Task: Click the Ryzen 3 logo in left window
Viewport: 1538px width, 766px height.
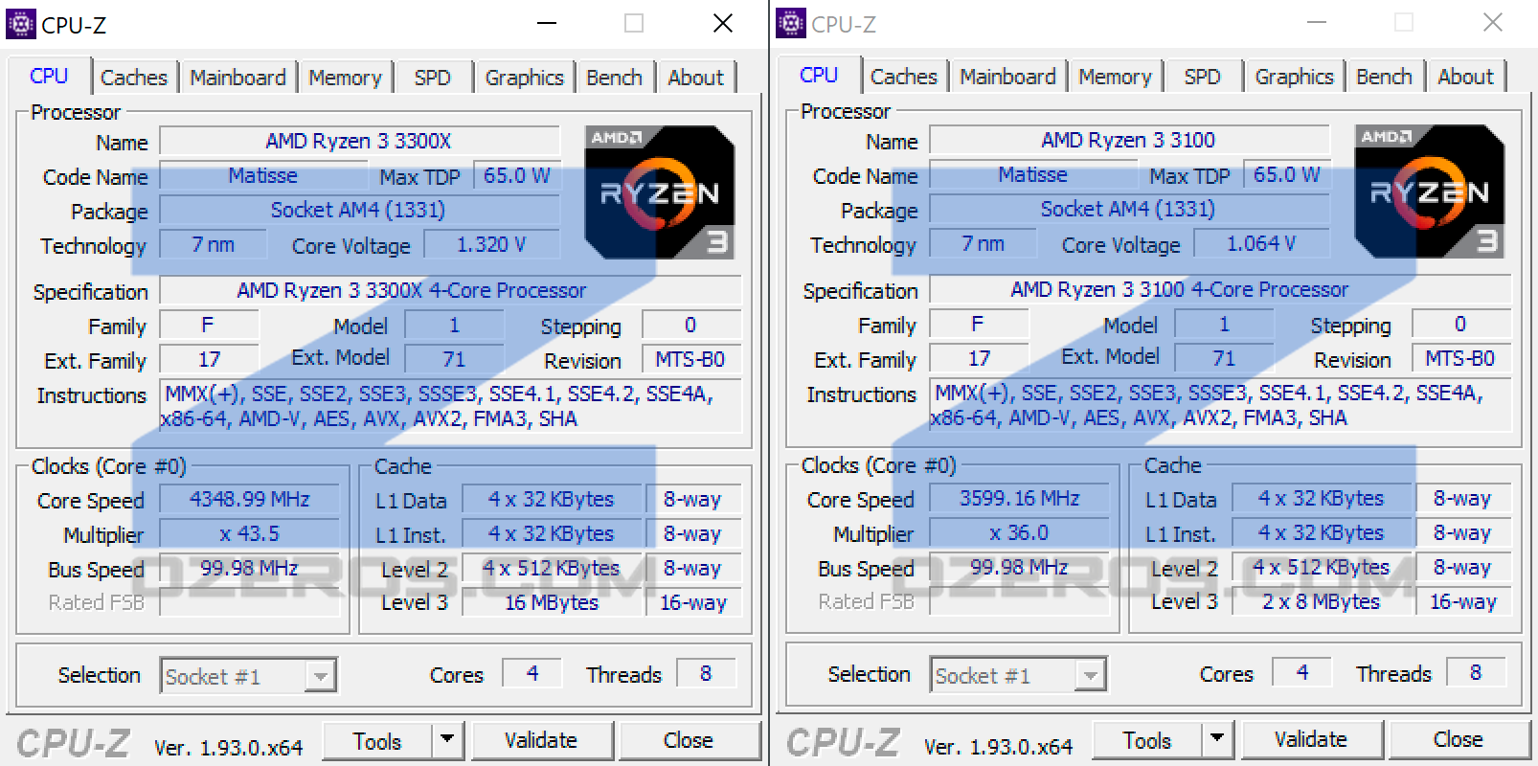Action: pyautogui.click(x=660, y=192)
